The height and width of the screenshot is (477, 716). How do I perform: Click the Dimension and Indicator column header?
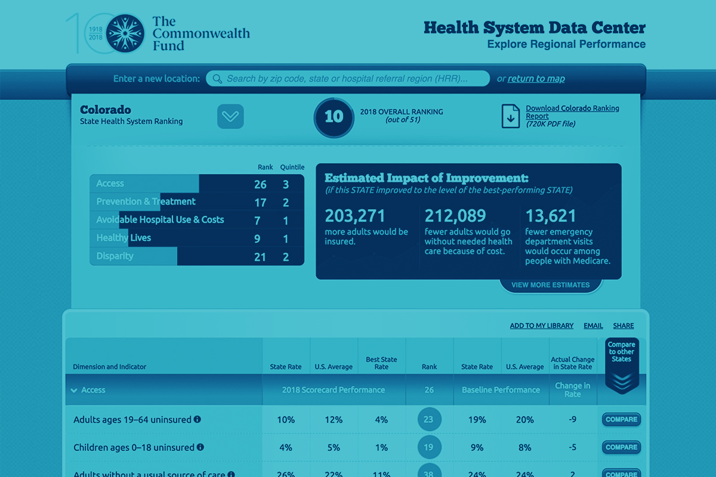(x=110, y=367)
